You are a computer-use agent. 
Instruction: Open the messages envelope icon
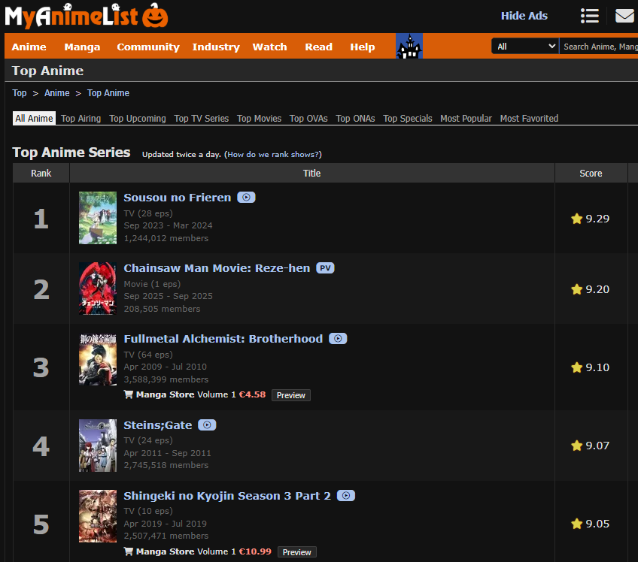624,16
